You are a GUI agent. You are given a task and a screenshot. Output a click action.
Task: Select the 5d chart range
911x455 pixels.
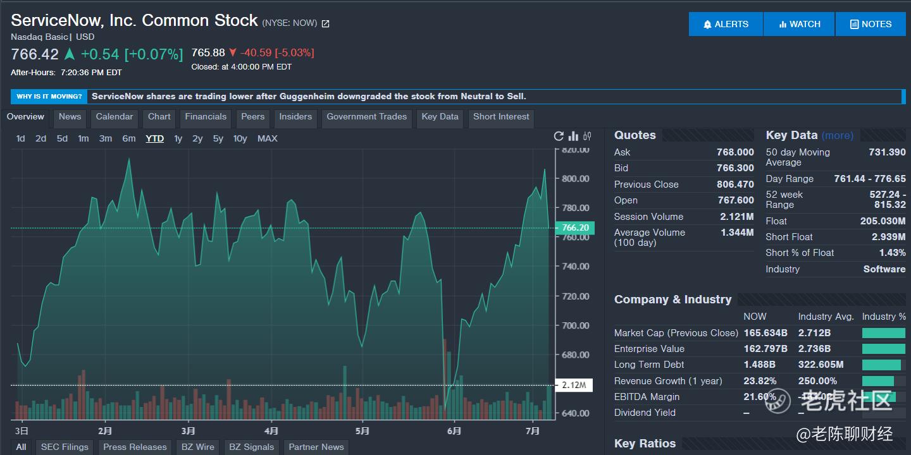click(62, 138)
